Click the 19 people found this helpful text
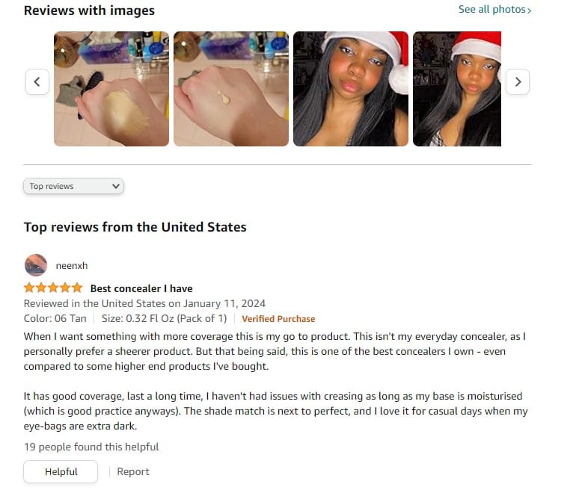Viewport: 576px width, 493px height. point(91,447)
